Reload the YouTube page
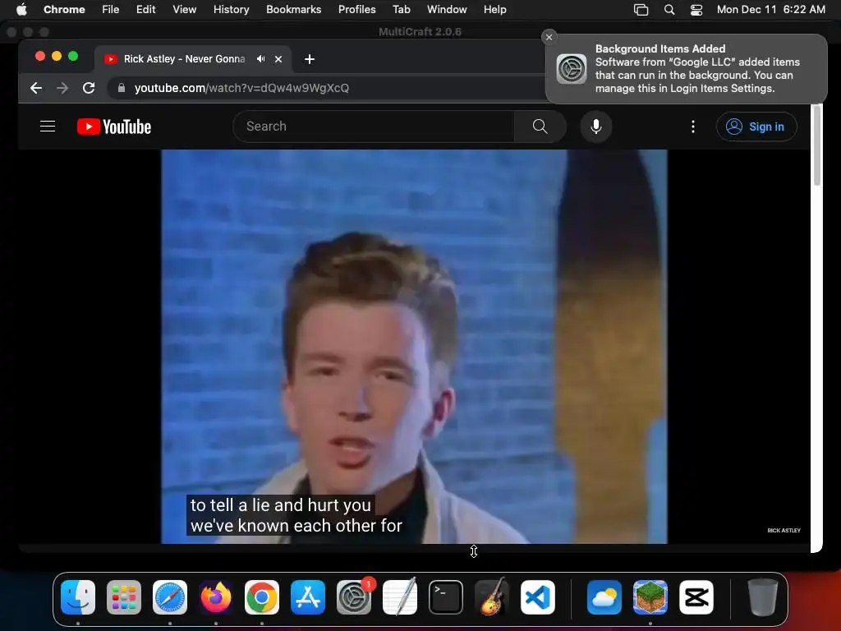This screenshot has width=841, height=631. [x=89, y=88]
